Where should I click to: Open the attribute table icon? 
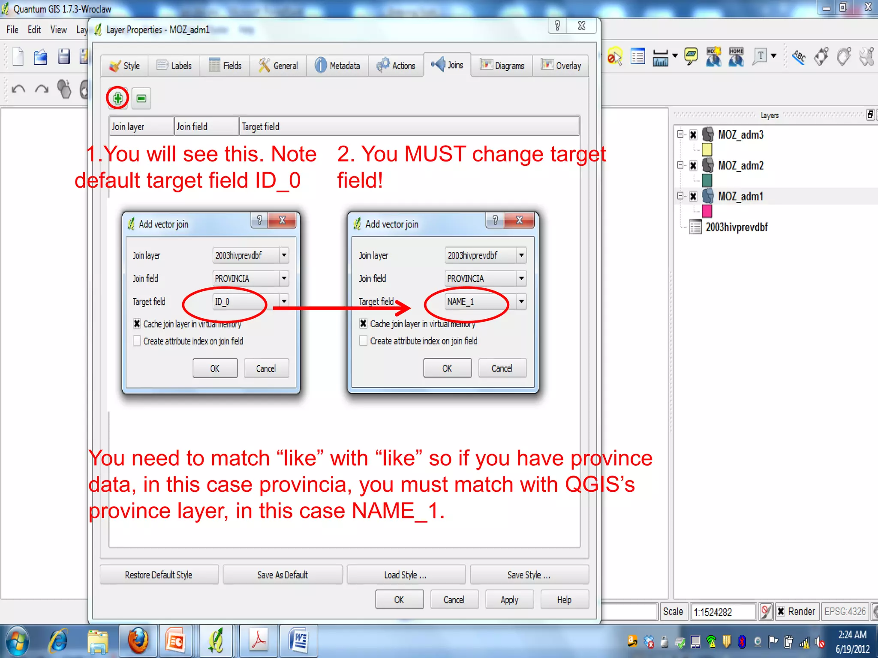(x=637, y=57)
